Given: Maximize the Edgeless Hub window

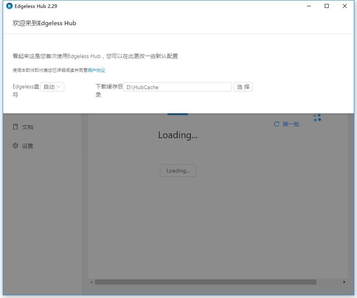Looking at the screenshot, I should coord(327,6).
